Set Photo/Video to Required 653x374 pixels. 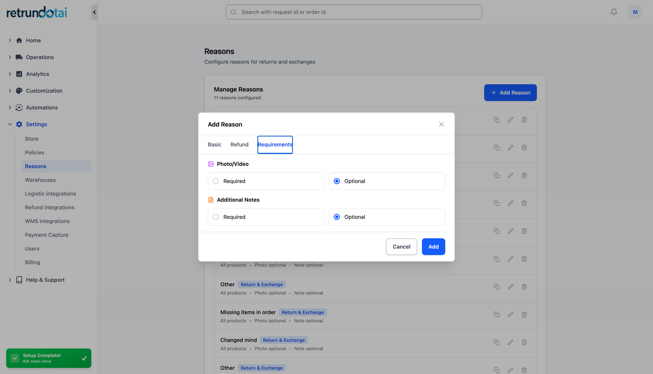click(x=216, y=181)
